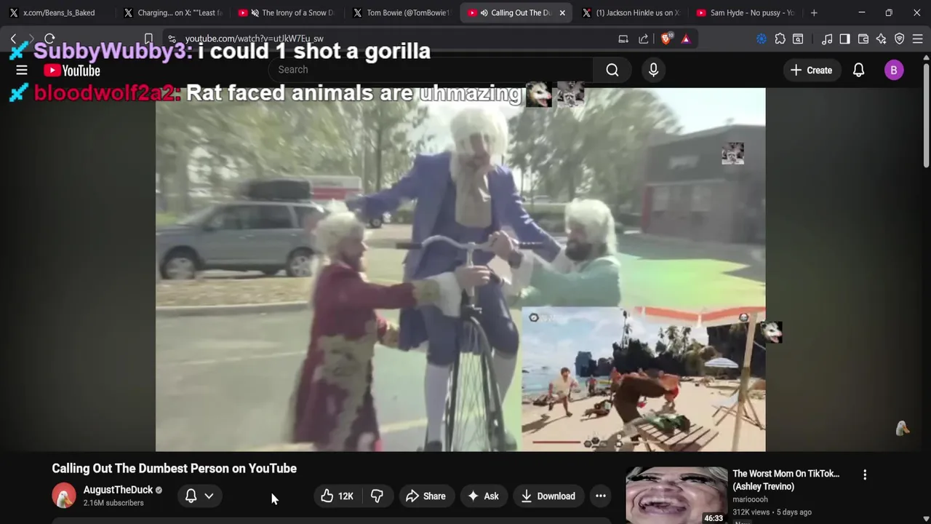
Task: Expand the notification preference chevron
Action: click(x=209, y=496)
